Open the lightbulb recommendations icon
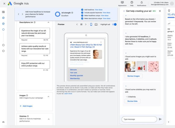 169,11
